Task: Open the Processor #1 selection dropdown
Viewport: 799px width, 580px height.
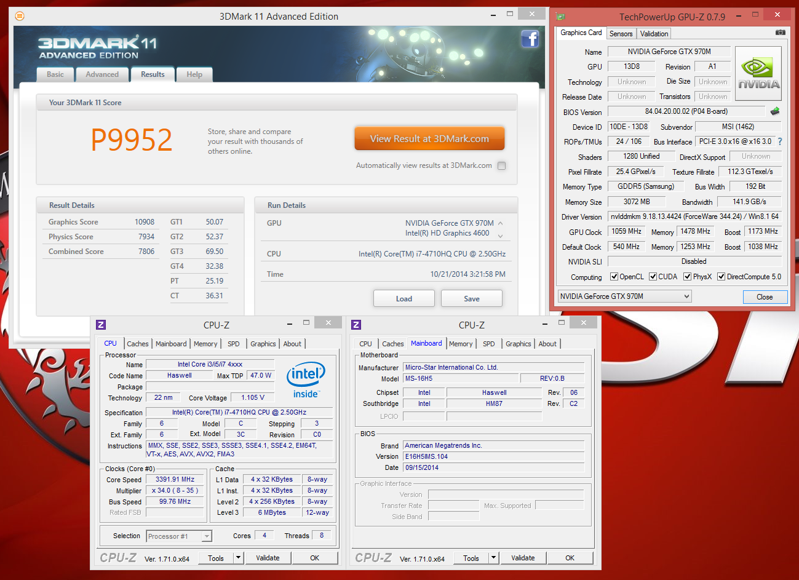Action: [x=179, y=536]
